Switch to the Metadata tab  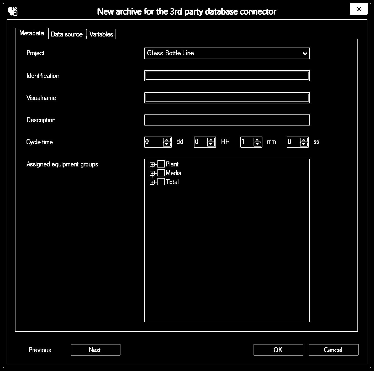point(31,33)
